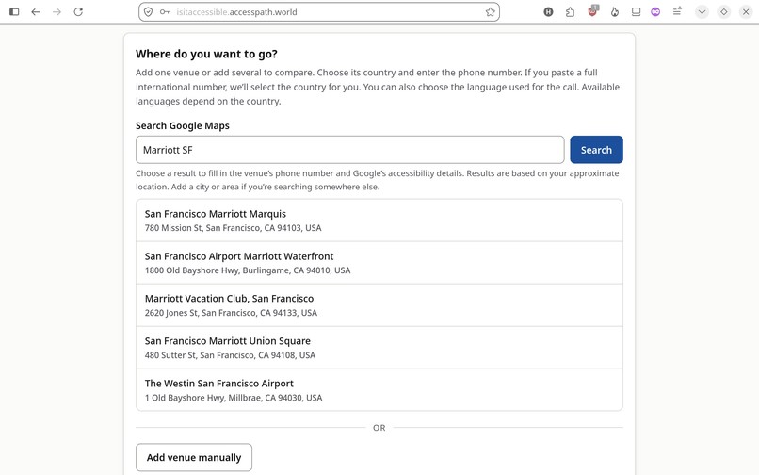The image size is (759, 475).
Task: Click the address '480 Sutter St, San Francisco'
Action: click(x=230, y=355)
